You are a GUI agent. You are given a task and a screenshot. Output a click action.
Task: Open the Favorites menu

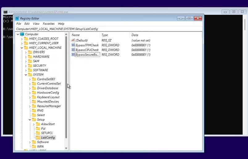[49, 24]
